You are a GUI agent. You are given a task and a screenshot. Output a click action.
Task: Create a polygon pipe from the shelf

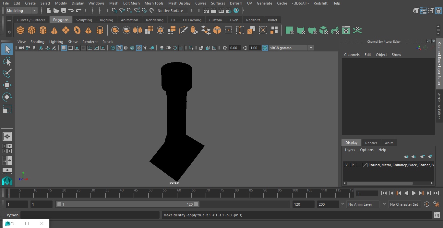coord(100,30)
